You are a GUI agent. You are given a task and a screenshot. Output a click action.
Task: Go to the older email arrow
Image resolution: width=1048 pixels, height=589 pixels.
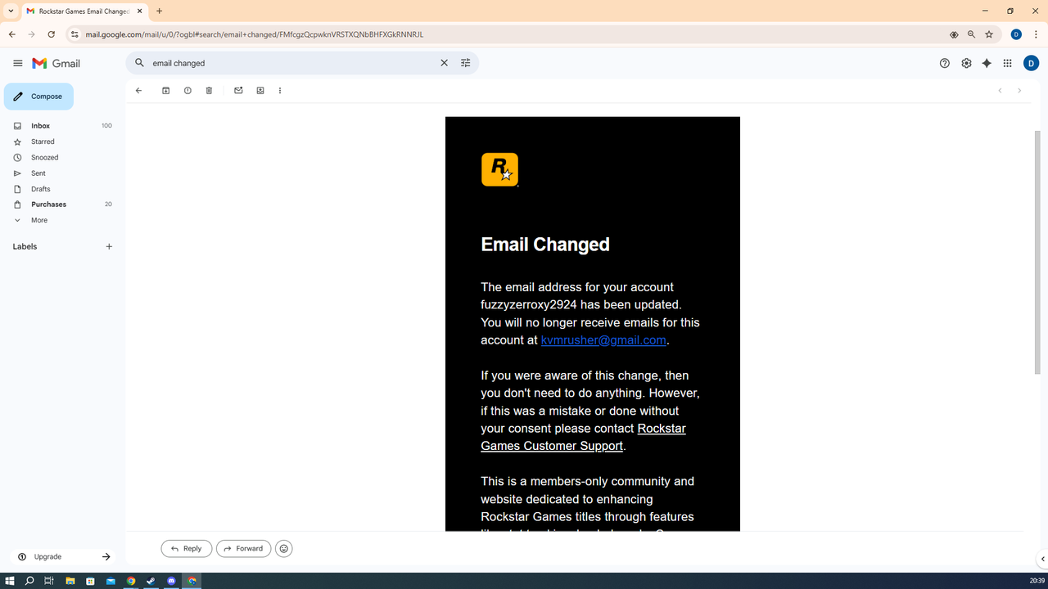pyautogui.click(x=1019, y=91)
